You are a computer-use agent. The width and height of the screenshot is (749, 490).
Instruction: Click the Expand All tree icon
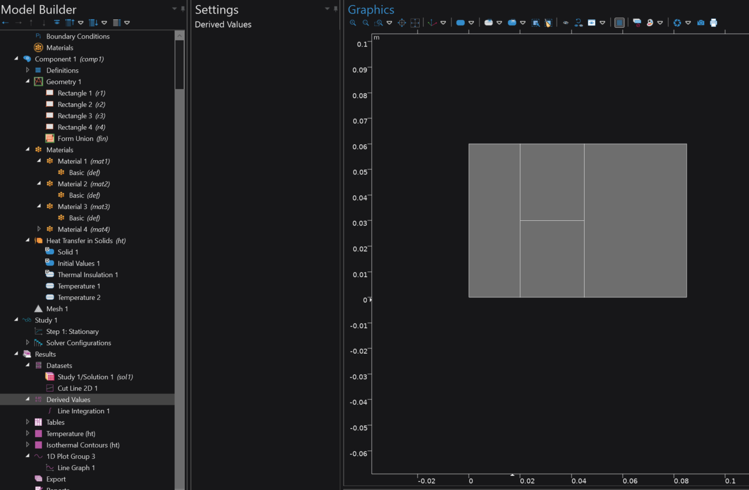(x=93, y=23)
